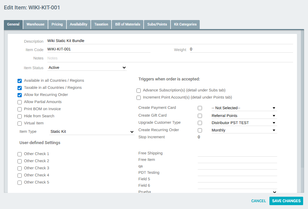Image resolution: width=308 pixels, height=209 pixels.
Task: Enable the Advance Subscription(s) trigger
Action: tap(138, 90)
